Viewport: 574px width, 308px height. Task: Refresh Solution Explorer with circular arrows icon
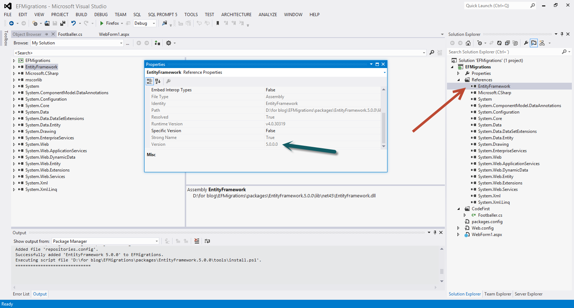point(499,43)
